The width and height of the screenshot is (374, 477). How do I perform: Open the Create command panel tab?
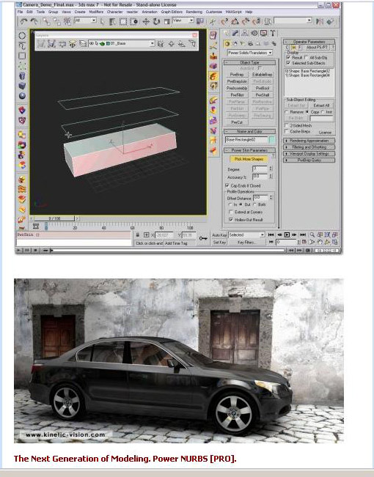click(227, 33)
